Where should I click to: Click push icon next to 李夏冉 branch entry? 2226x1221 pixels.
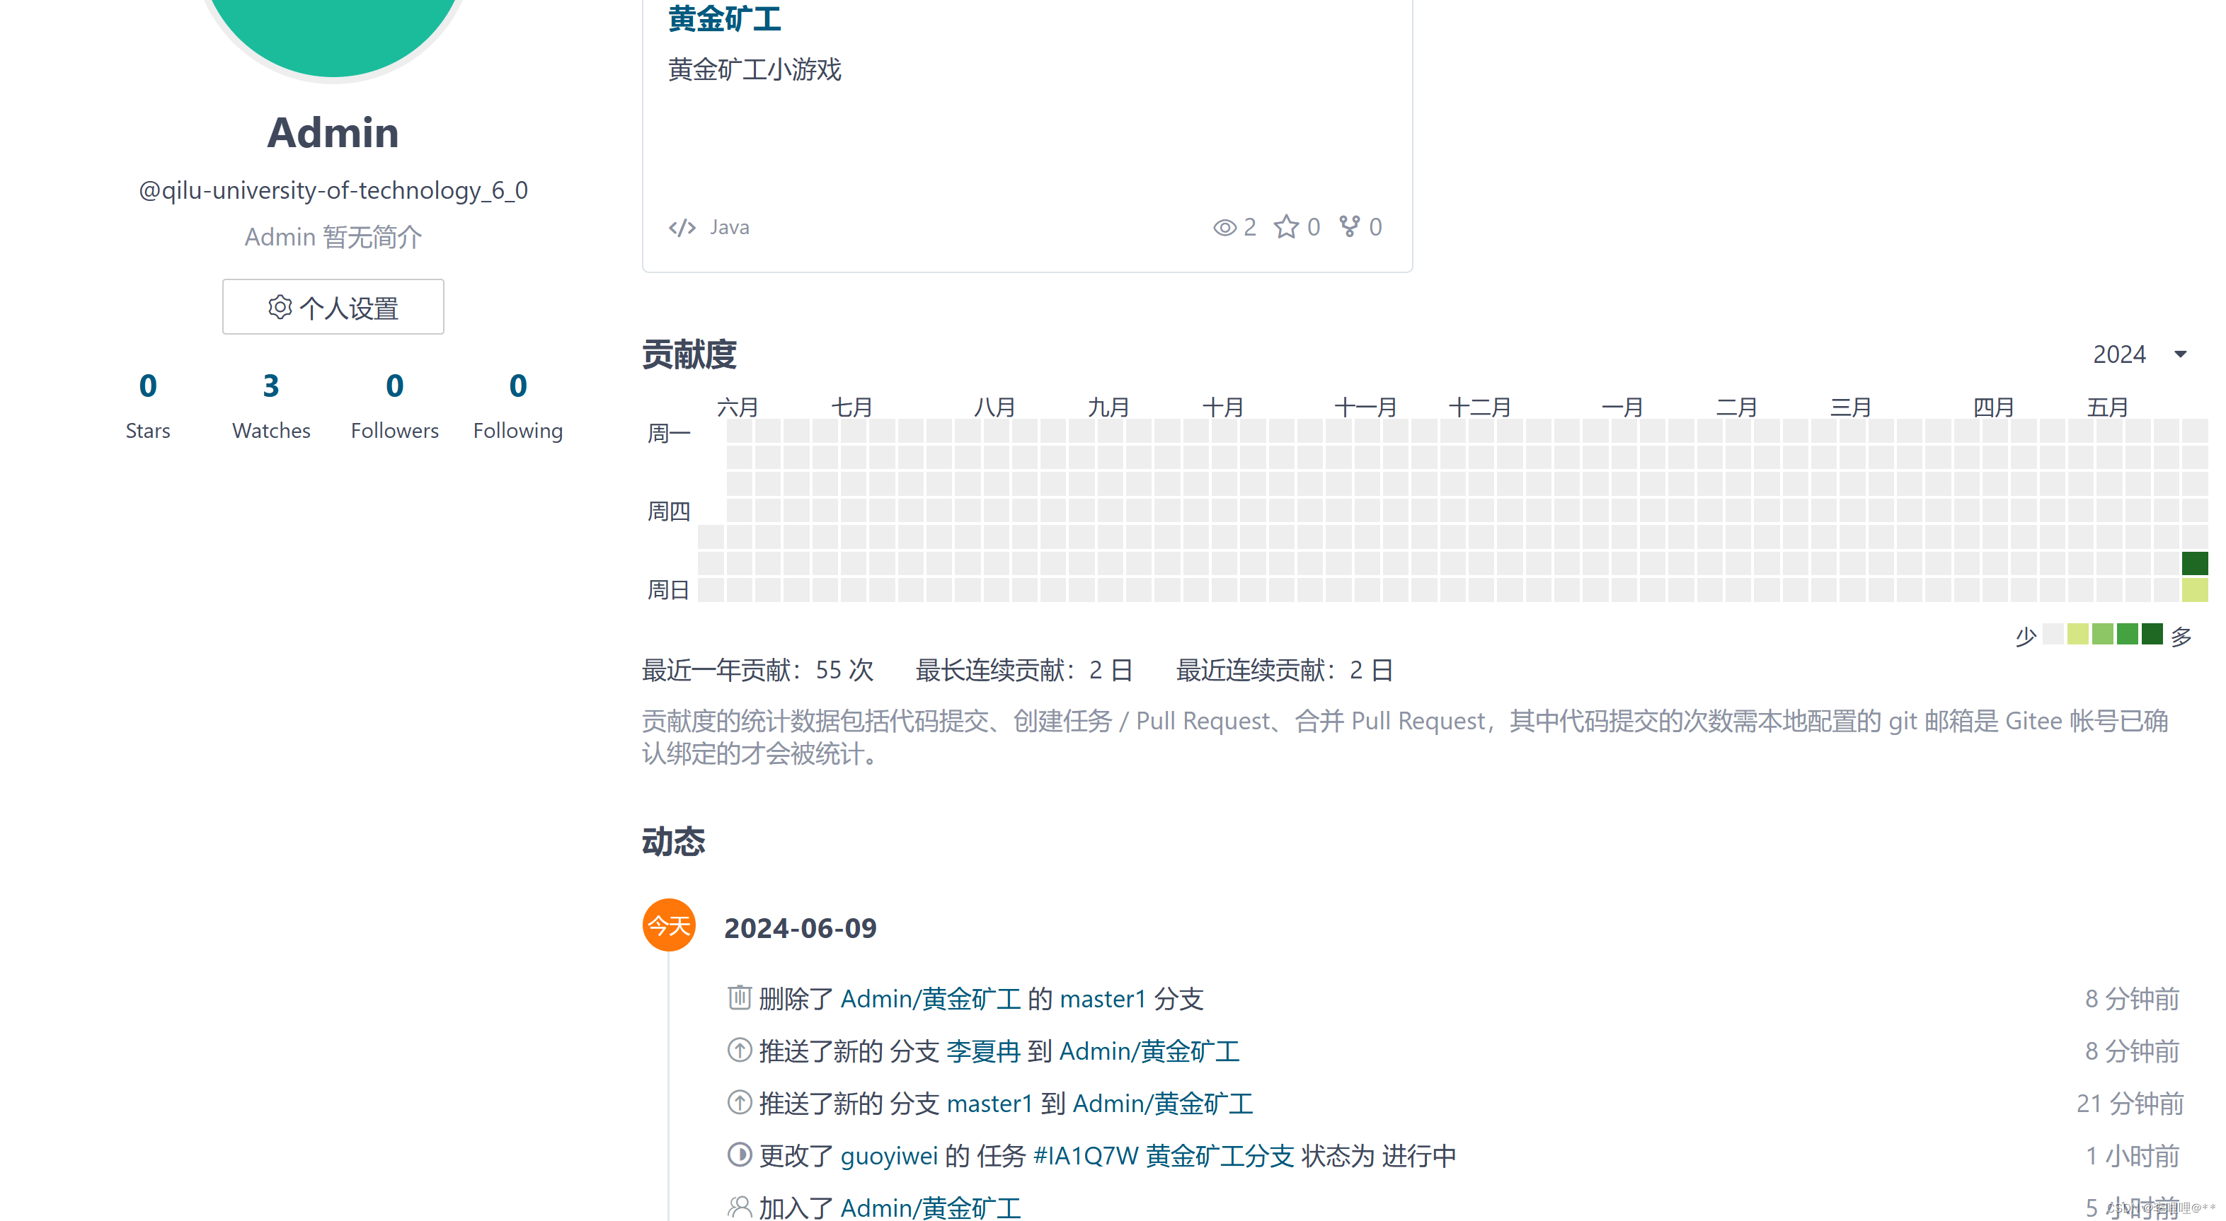[739, 1050]
